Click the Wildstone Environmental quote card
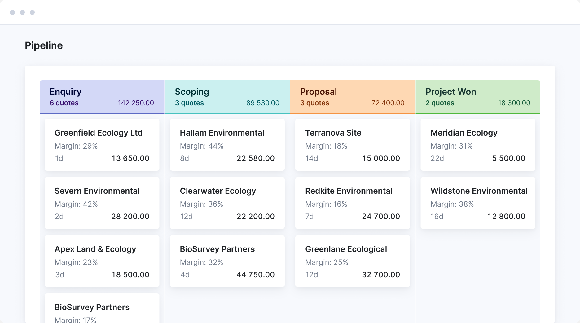The height and width of the screenshot is (323, 580). point(478,203)
